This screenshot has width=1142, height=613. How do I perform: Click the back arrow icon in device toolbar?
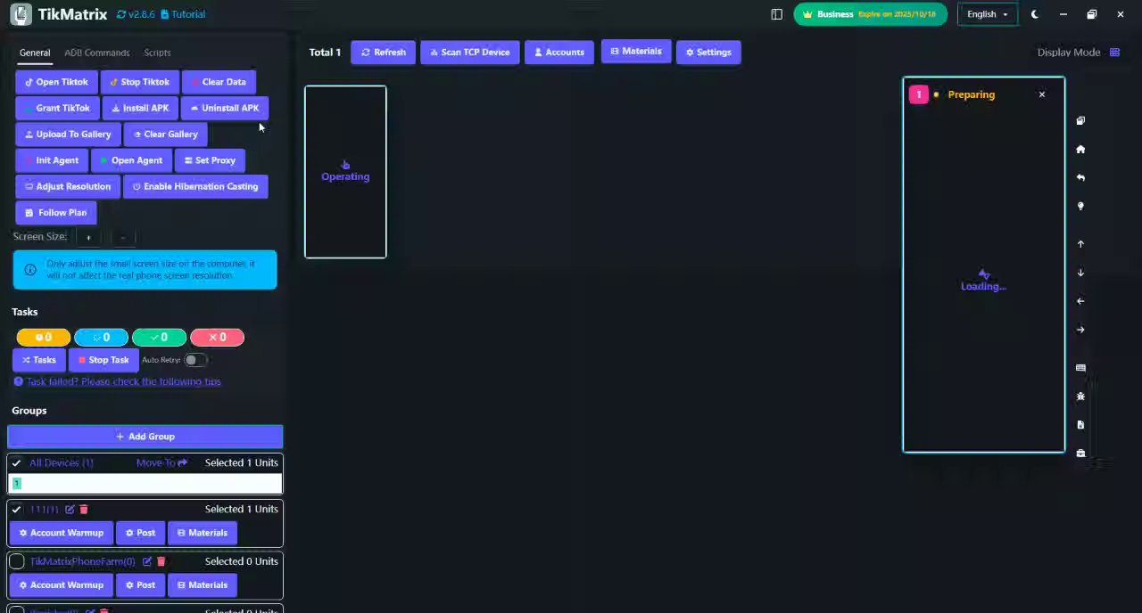pyautogui.click(x=1080, y=177)
